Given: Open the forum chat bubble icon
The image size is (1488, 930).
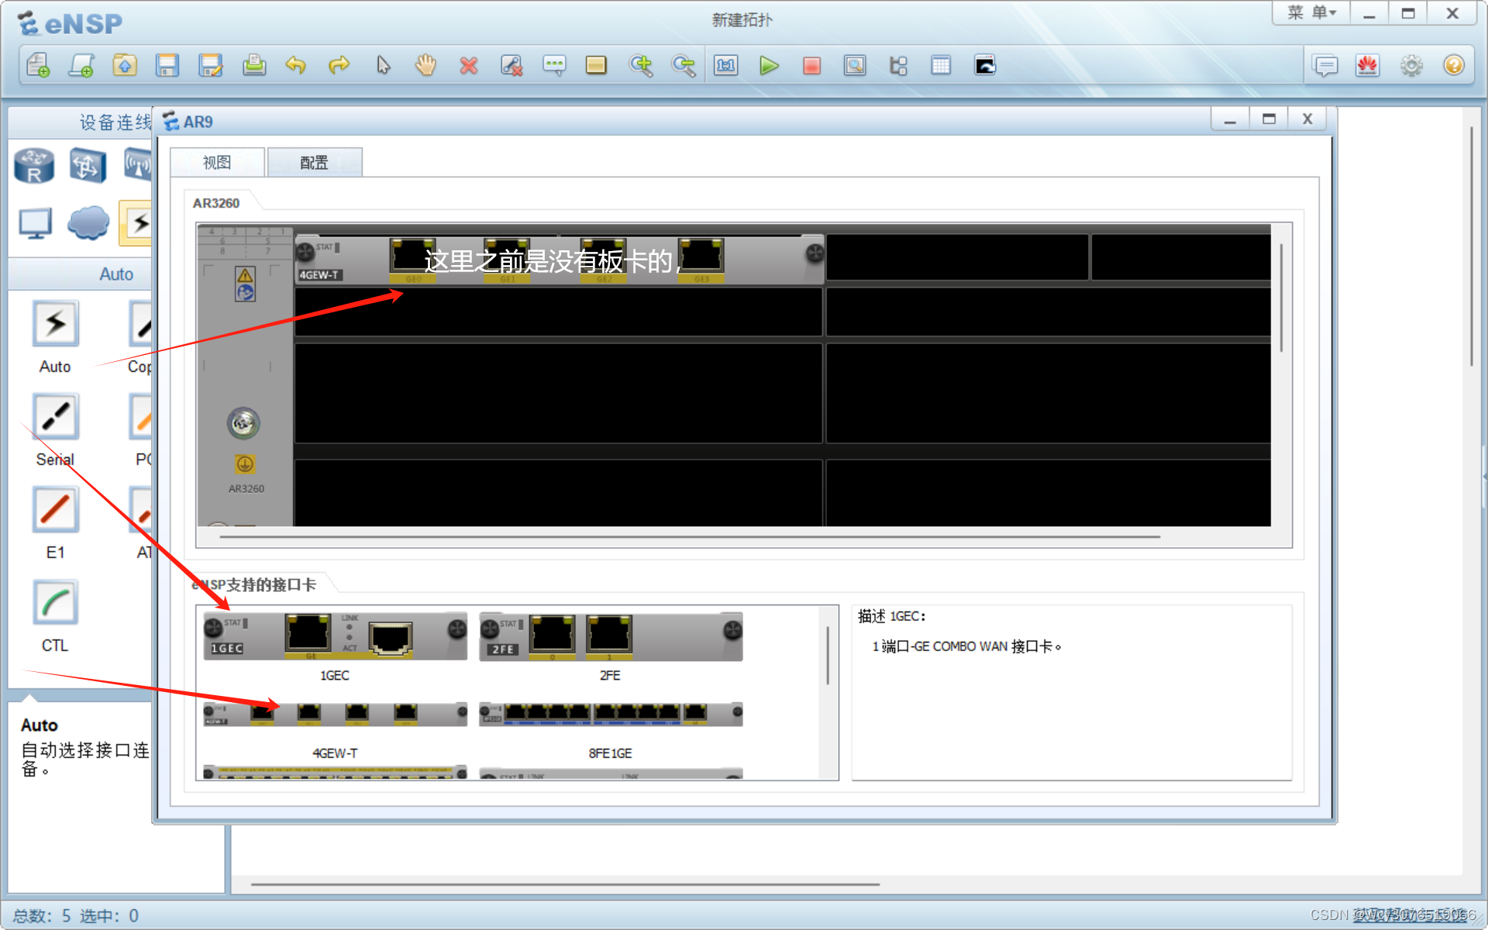Looking at the screenshot, I should click(1326, 66).
